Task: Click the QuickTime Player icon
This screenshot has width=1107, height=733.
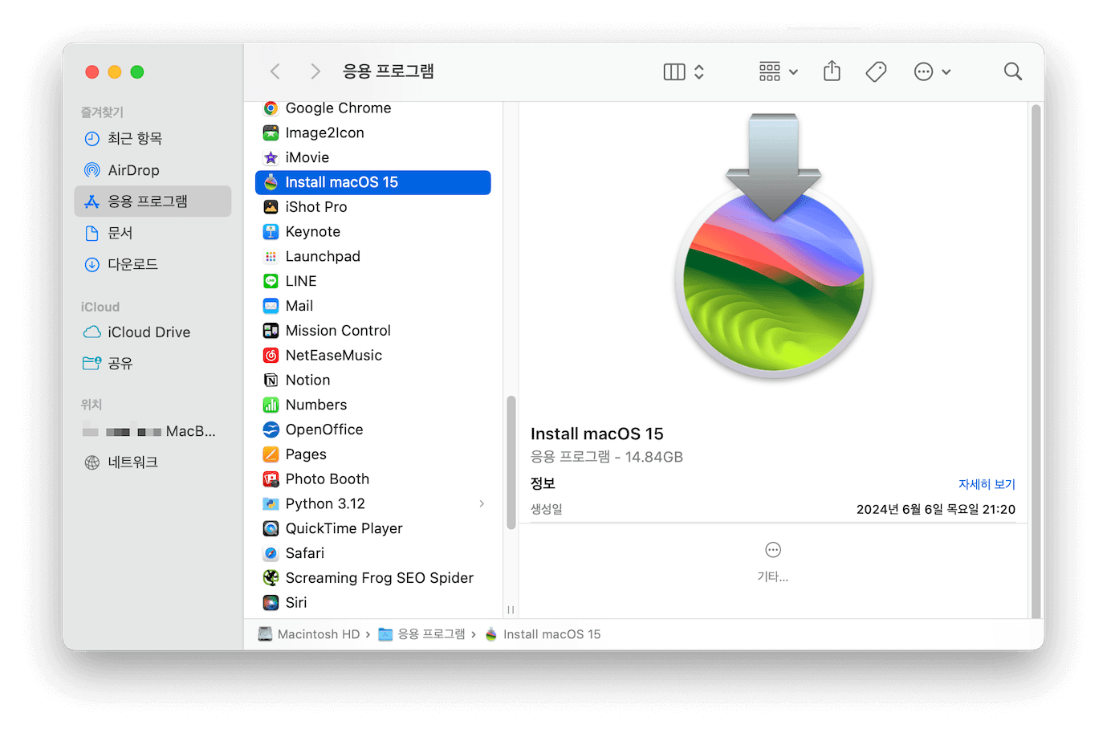Action: (271, 528)
